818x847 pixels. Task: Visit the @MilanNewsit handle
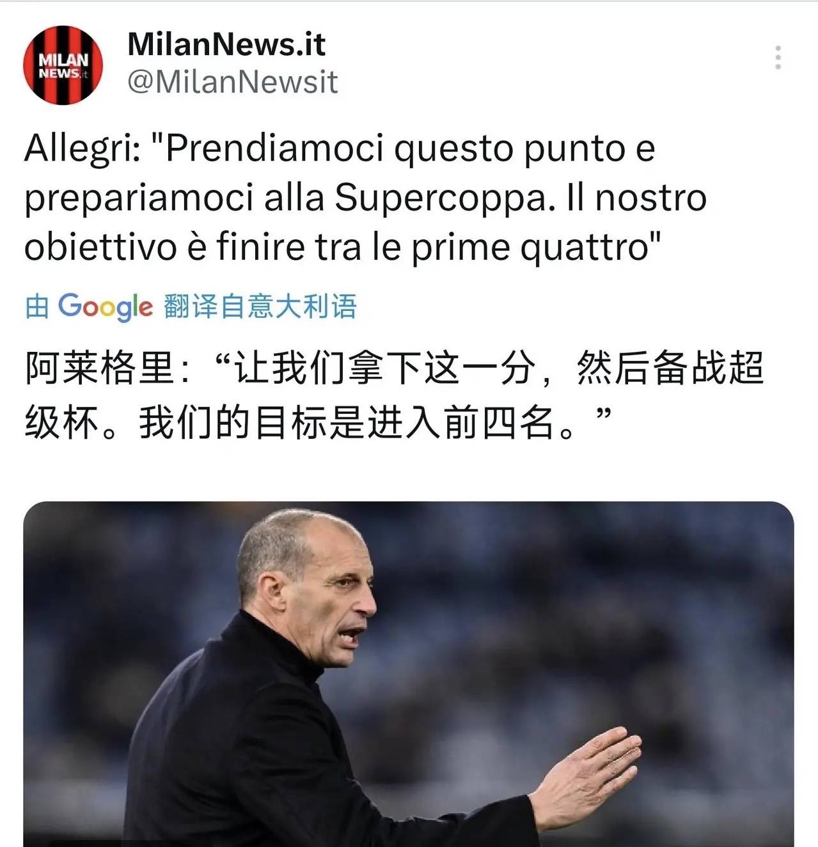click(232, 82)
